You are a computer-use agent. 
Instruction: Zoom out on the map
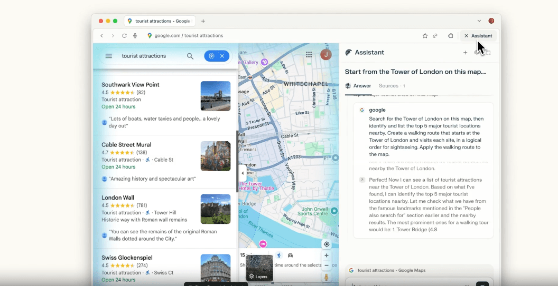(327, 265)
